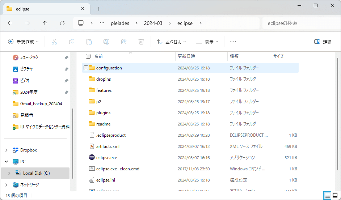The image size is (341, 200).
Task: Check the configuration folder checkbox
Action: [86, 68]
